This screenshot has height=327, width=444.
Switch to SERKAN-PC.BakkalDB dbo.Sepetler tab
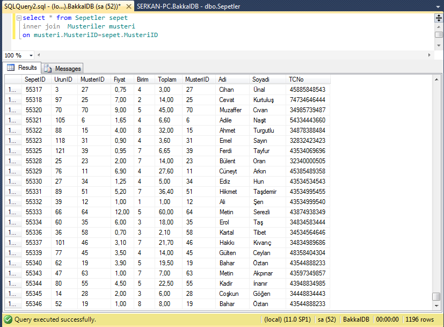(188, 6)
